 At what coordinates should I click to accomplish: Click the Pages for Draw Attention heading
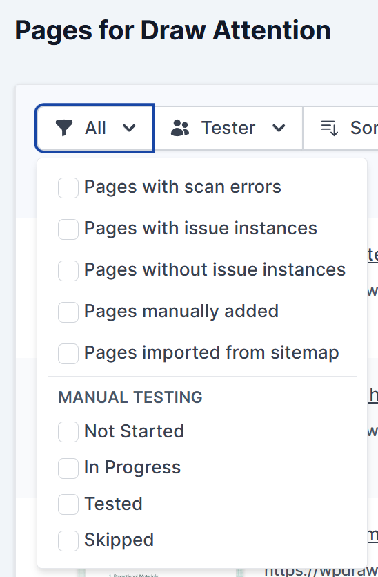[x=172, y=30]
